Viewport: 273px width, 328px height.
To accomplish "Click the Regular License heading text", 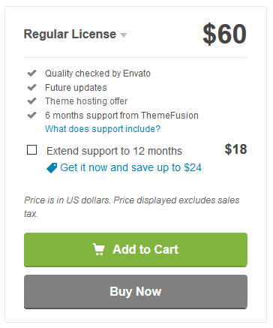I will [x=70, y=34].
